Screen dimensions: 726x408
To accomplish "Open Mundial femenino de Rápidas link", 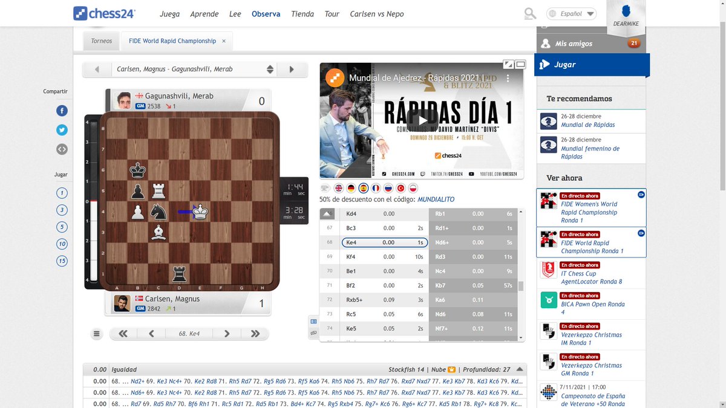I will pyautogui.click(x=590, y=152).
